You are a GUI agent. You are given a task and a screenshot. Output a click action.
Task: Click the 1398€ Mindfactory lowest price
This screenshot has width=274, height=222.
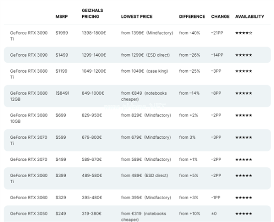(147, 33)
